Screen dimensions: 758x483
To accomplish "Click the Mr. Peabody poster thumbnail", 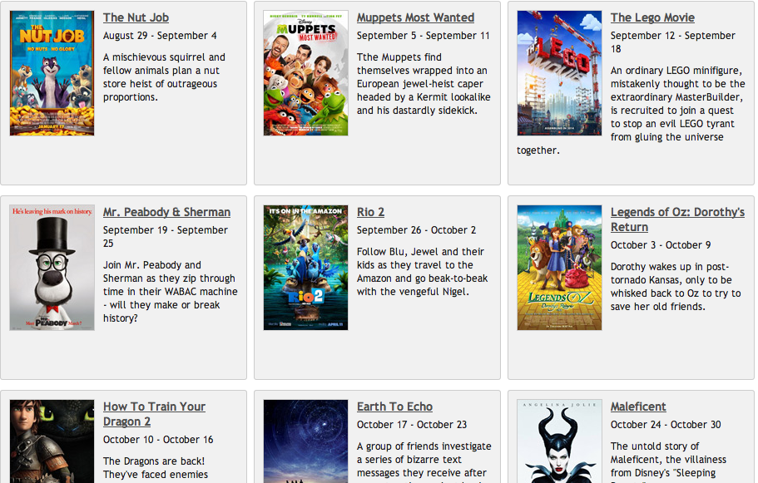I will pos(52,268).
